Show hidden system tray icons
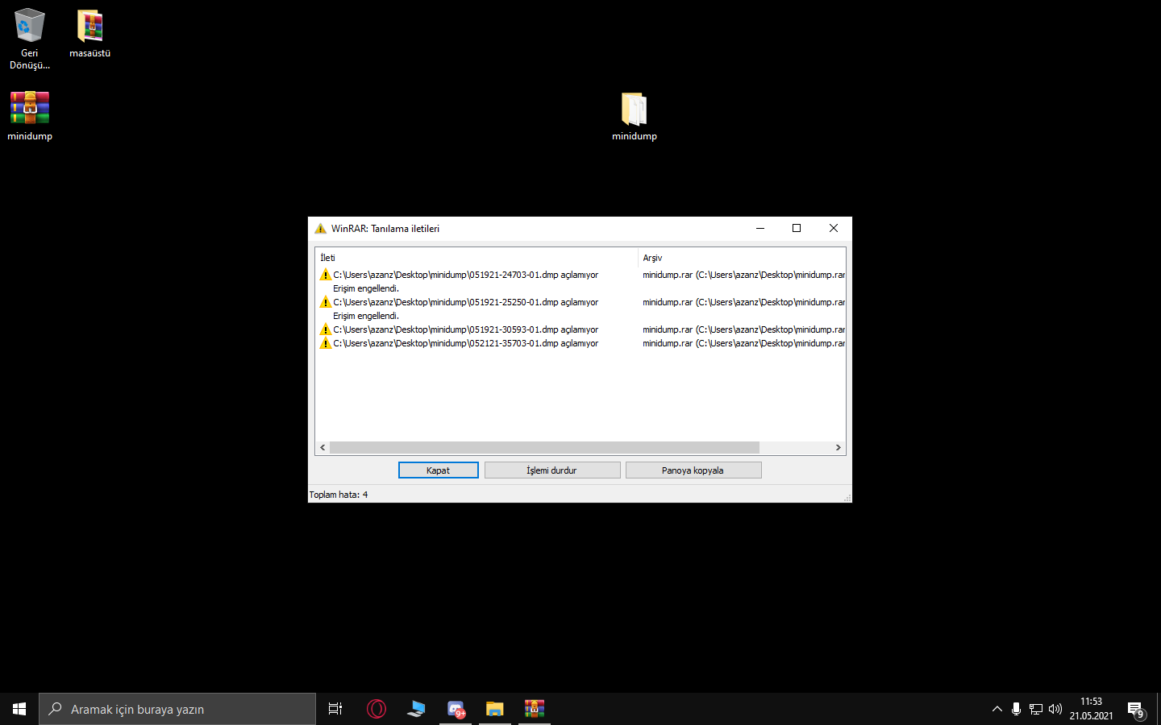 [997, 709]
